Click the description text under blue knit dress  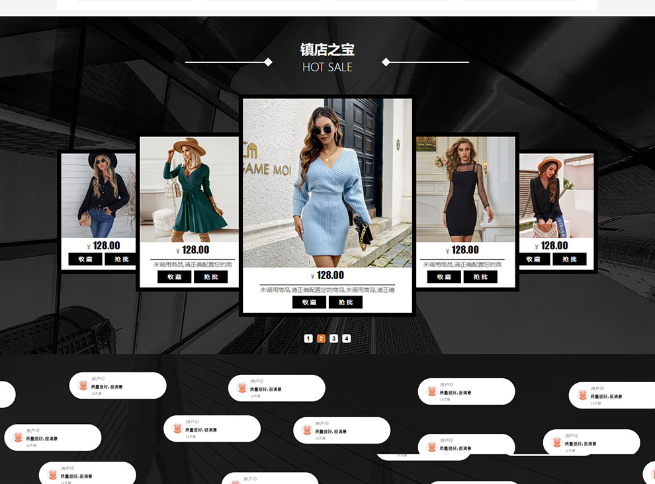coord(327,290)
